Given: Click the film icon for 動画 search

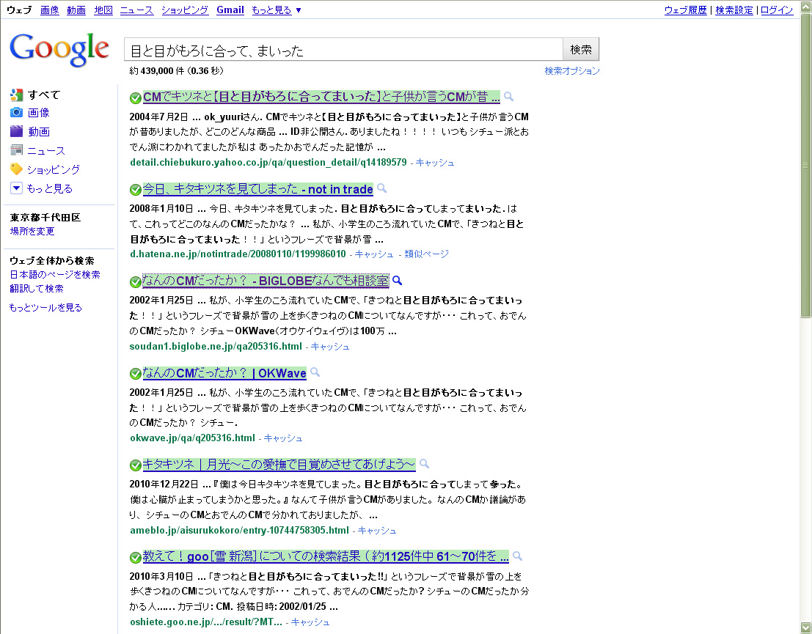Looking at the screenshot, I should pyautogui.click(x=17, y=131).
